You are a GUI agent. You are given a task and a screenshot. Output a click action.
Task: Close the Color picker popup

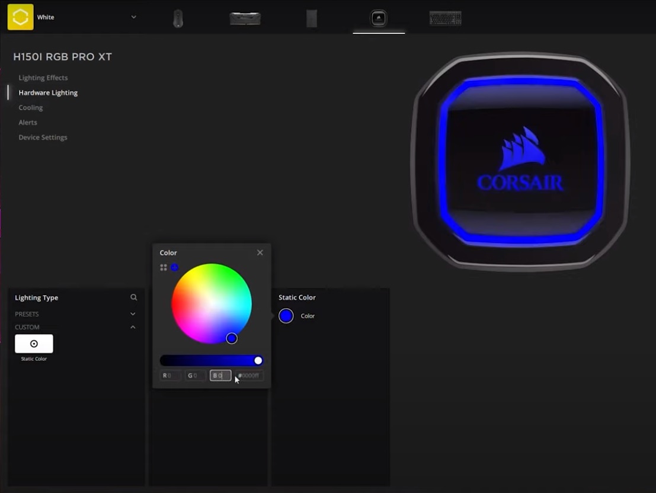(x=260, y=252)
